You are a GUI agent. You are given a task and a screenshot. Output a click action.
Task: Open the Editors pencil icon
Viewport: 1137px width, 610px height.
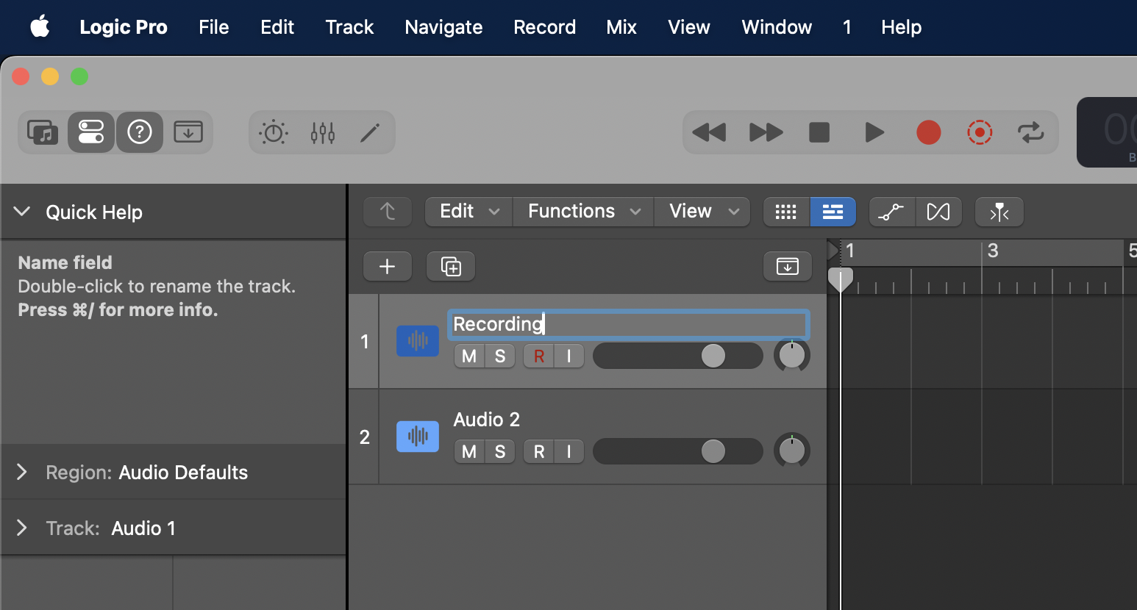(x=370, y=132)
